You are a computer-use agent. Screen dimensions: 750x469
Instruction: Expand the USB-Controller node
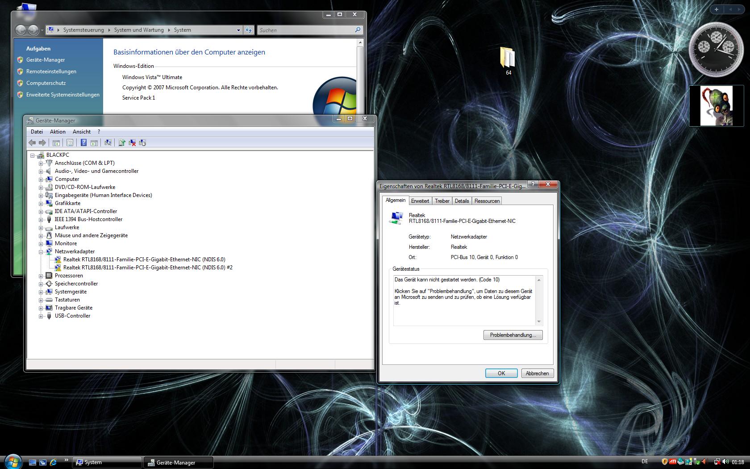tap(41, 316)
